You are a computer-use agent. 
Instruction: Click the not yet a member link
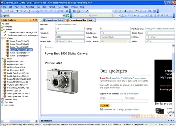click(129, 94)
